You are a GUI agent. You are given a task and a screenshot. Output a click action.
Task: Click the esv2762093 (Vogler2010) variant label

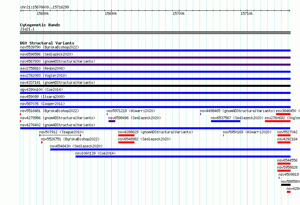(x=43, y=75)
